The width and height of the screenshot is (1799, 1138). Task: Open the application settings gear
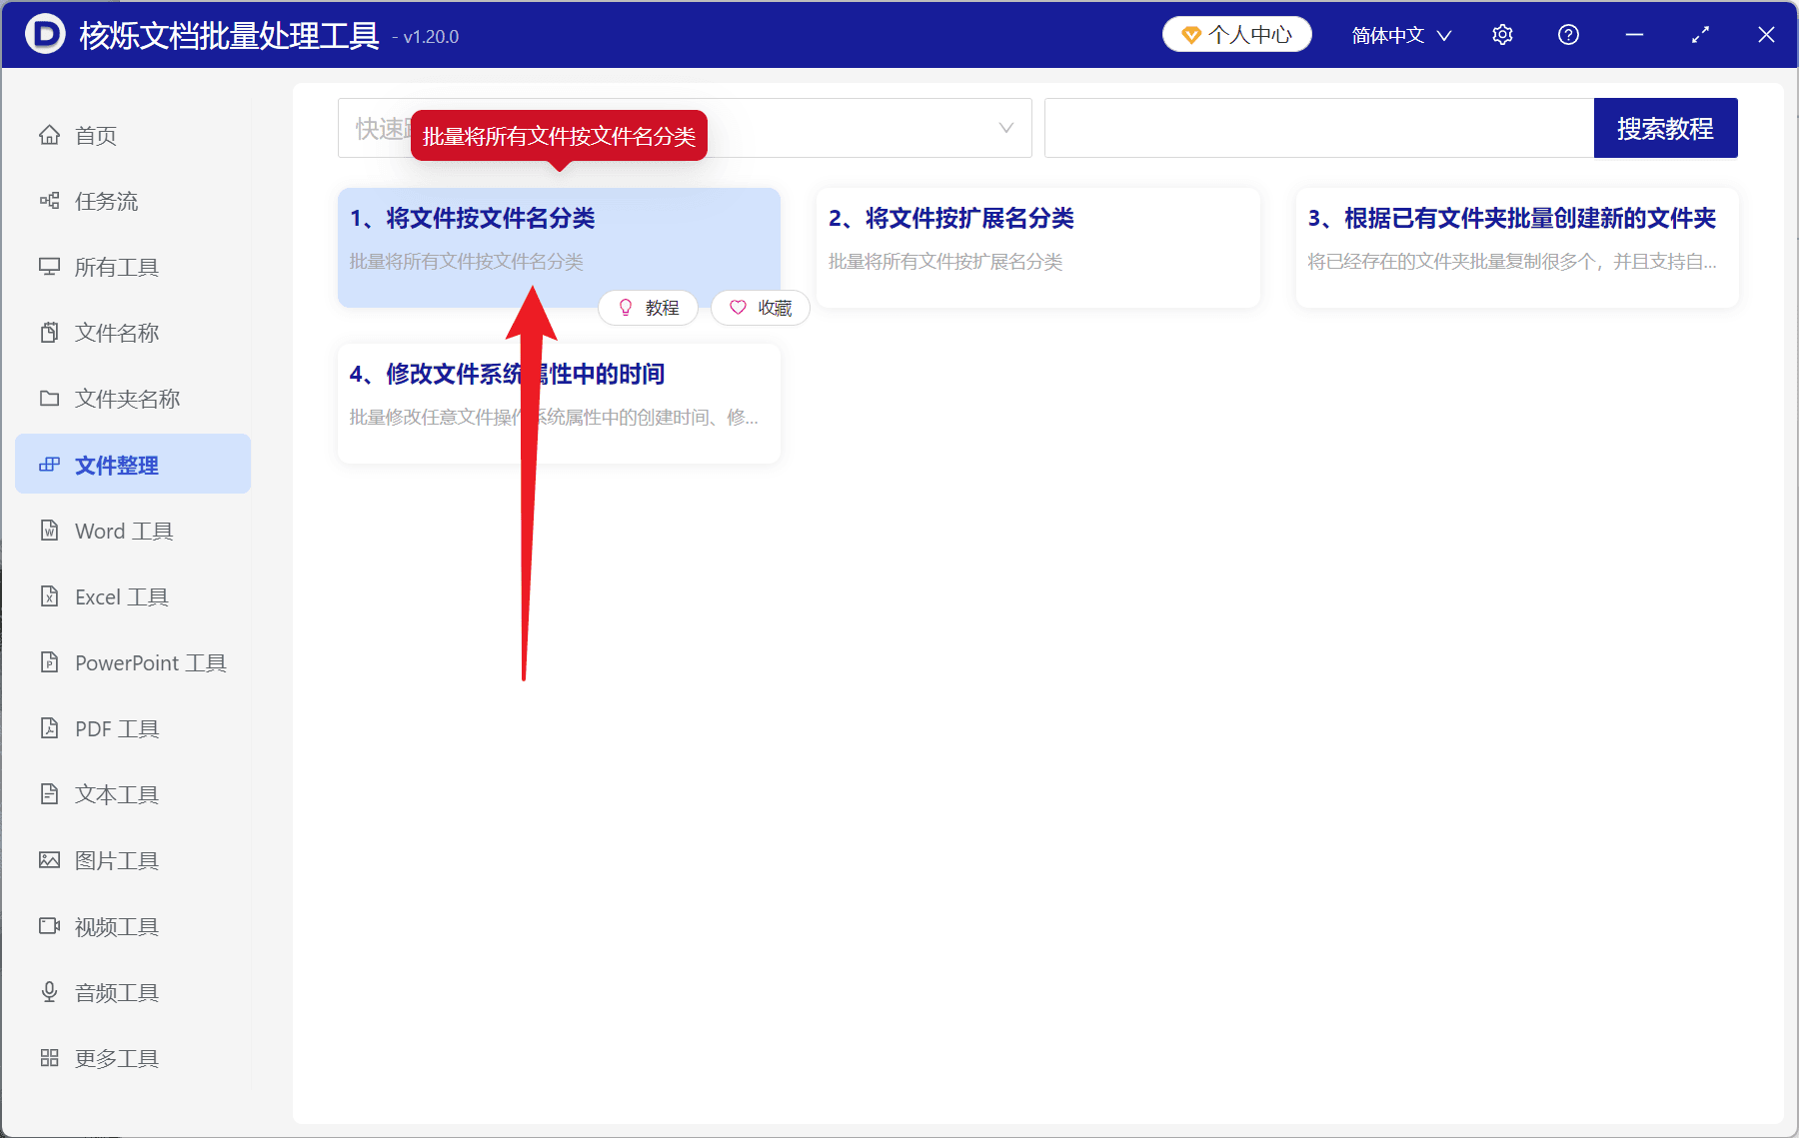pos(1502,34)
